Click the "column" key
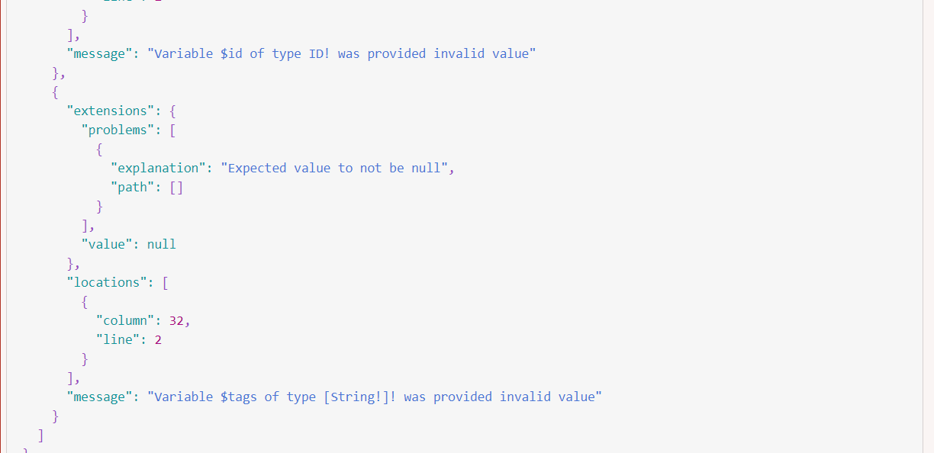This screenshot has width=934, height=453. 125,320
